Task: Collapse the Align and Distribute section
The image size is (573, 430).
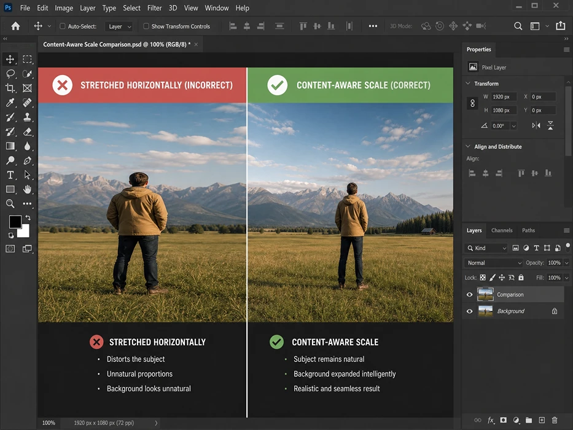Action: pos(468,146)
